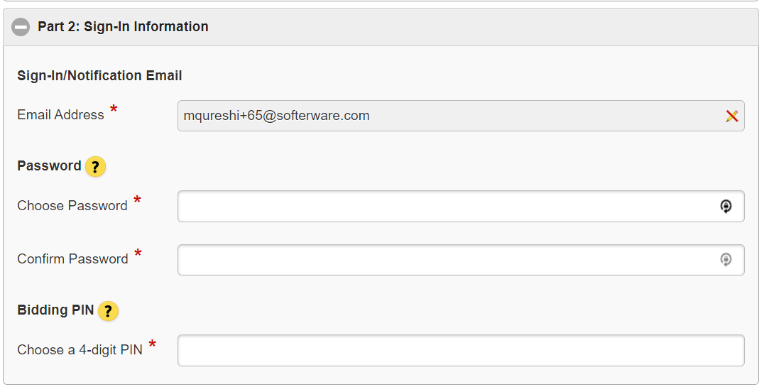The width and height of the screenshot is (764, 392).
Task: Click the Confirm Password label
Action: pos(73,259)
